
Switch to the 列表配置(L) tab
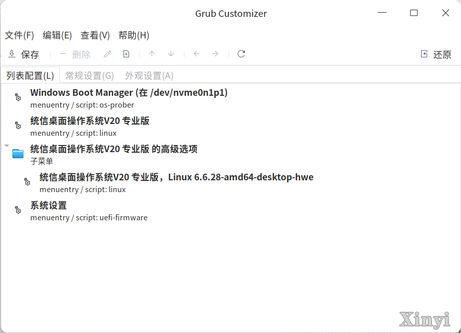coord(30,75)
